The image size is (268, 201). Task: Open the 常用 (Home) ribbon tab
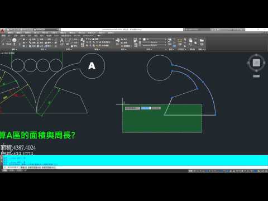click(x=4, y=35)
